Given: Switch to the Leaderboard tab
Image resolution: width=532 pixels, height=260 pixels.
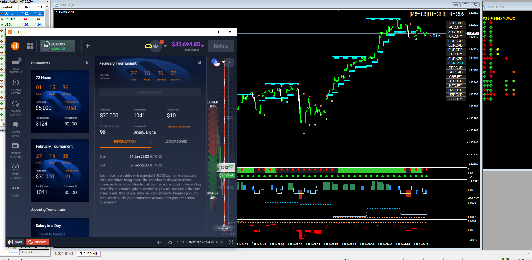Looking at the screenshot, I should pyautogui.click(x=176, y=141).
